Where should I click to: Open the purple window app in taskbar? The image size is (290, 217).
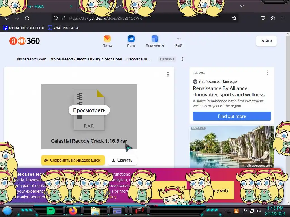click(117, 211)
